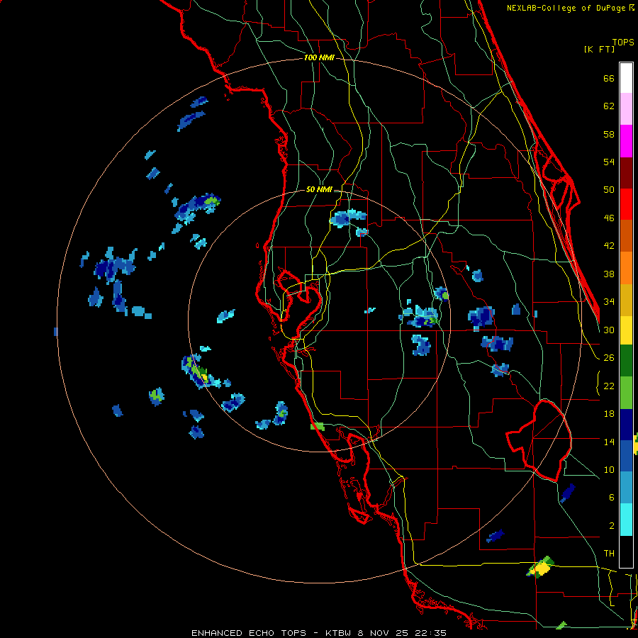
Task: Pick the bright orange legend swatch
Action: (626, 268)
